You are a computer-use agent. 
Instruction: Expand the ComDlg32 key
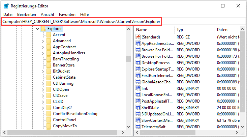click(x=43, y=108)
